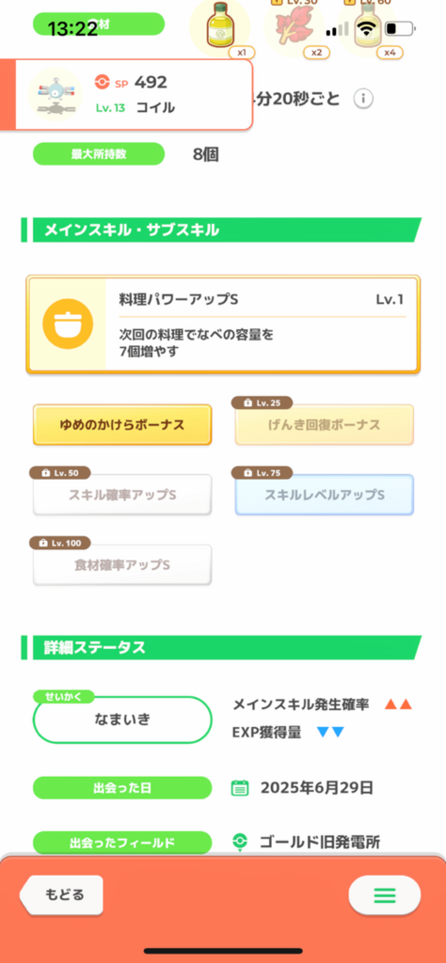Tap the cooking pot skill icon
The width and height of the screenshot is (446, 963).
tap(68, 324)
